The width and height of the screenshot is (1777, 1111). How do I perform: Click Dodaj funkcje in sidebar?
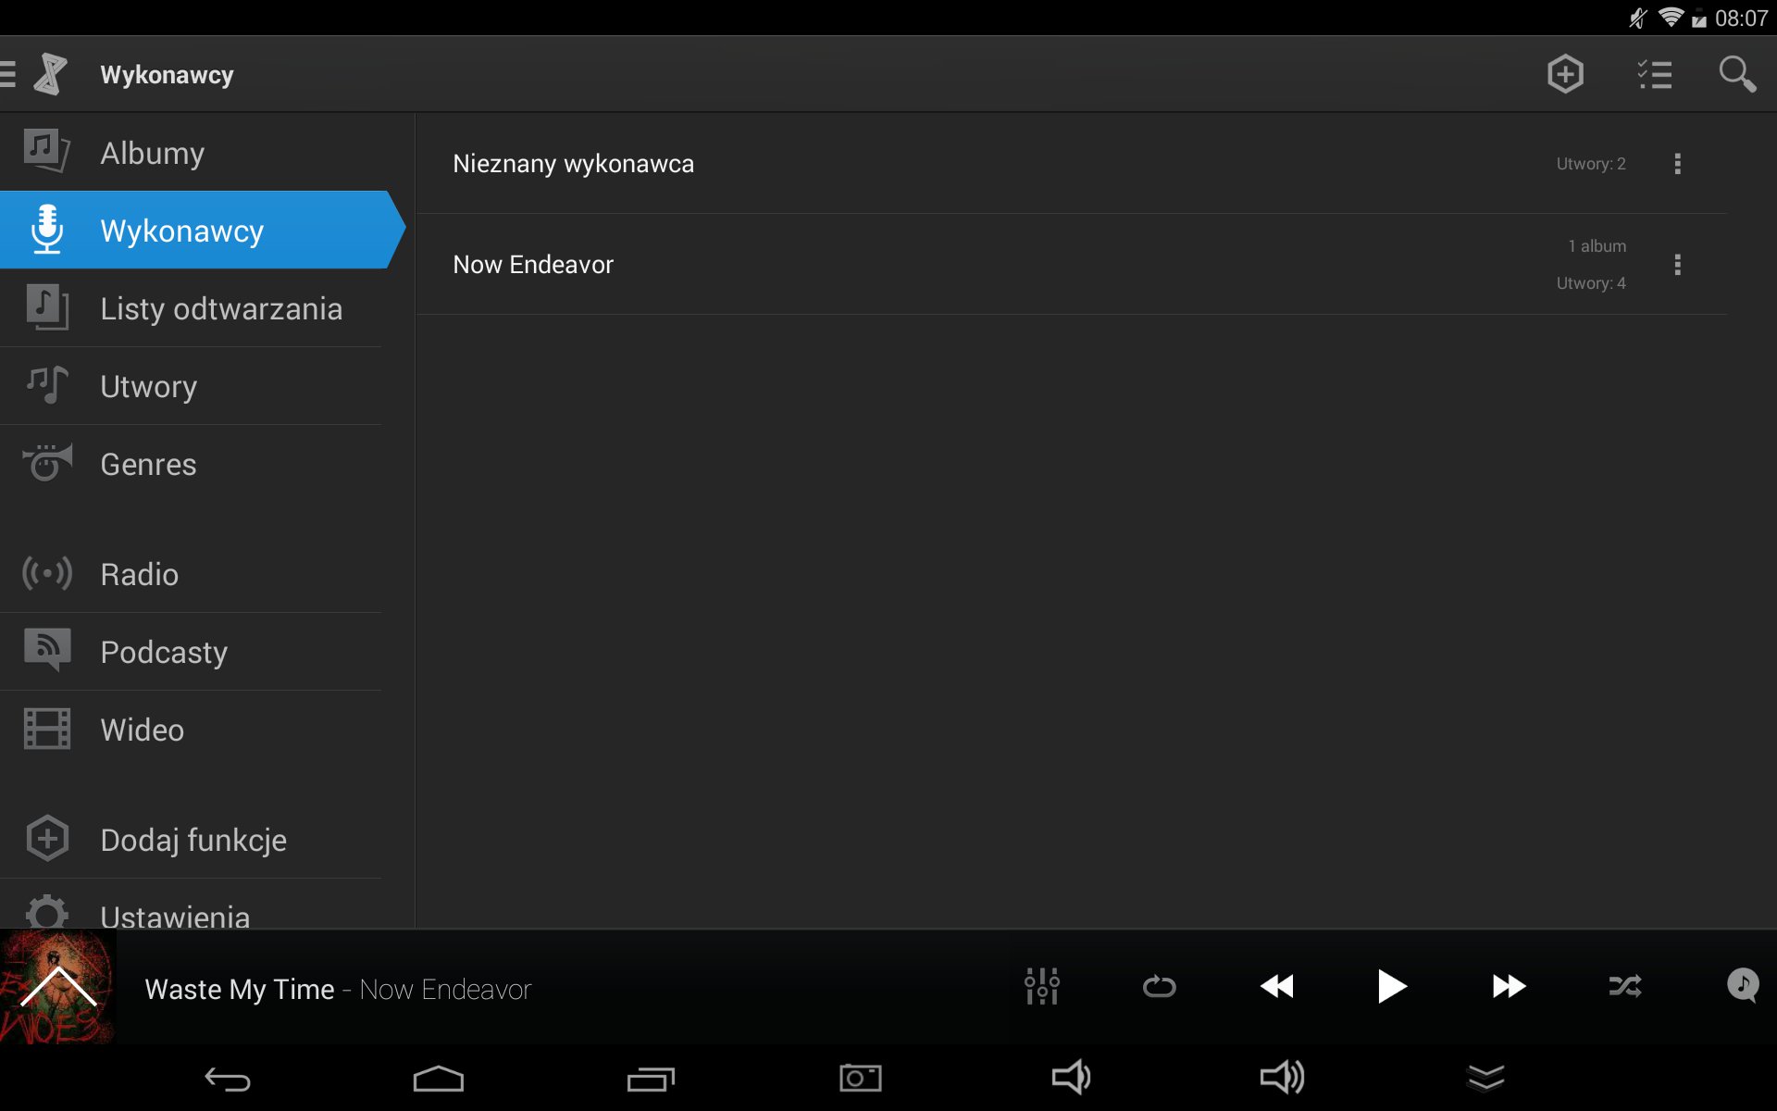click(194, 840)
